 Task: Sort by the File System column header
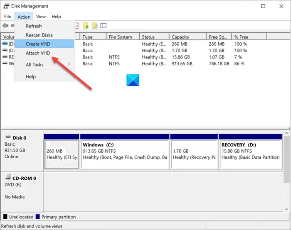point(123,37)
